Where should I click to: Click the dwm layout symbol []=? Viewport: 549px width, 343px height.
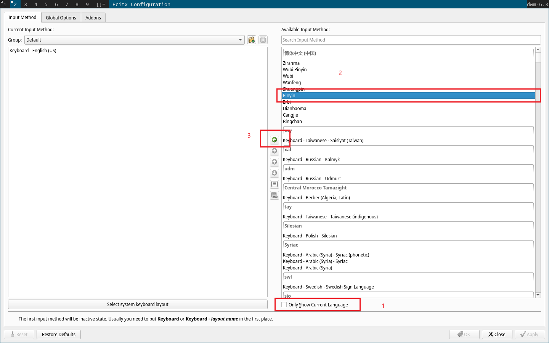coord(101,4)
